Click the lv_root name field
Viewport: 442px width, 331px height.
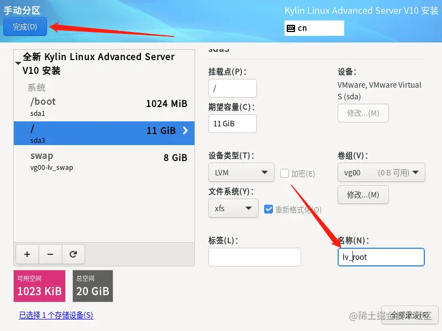381,257
